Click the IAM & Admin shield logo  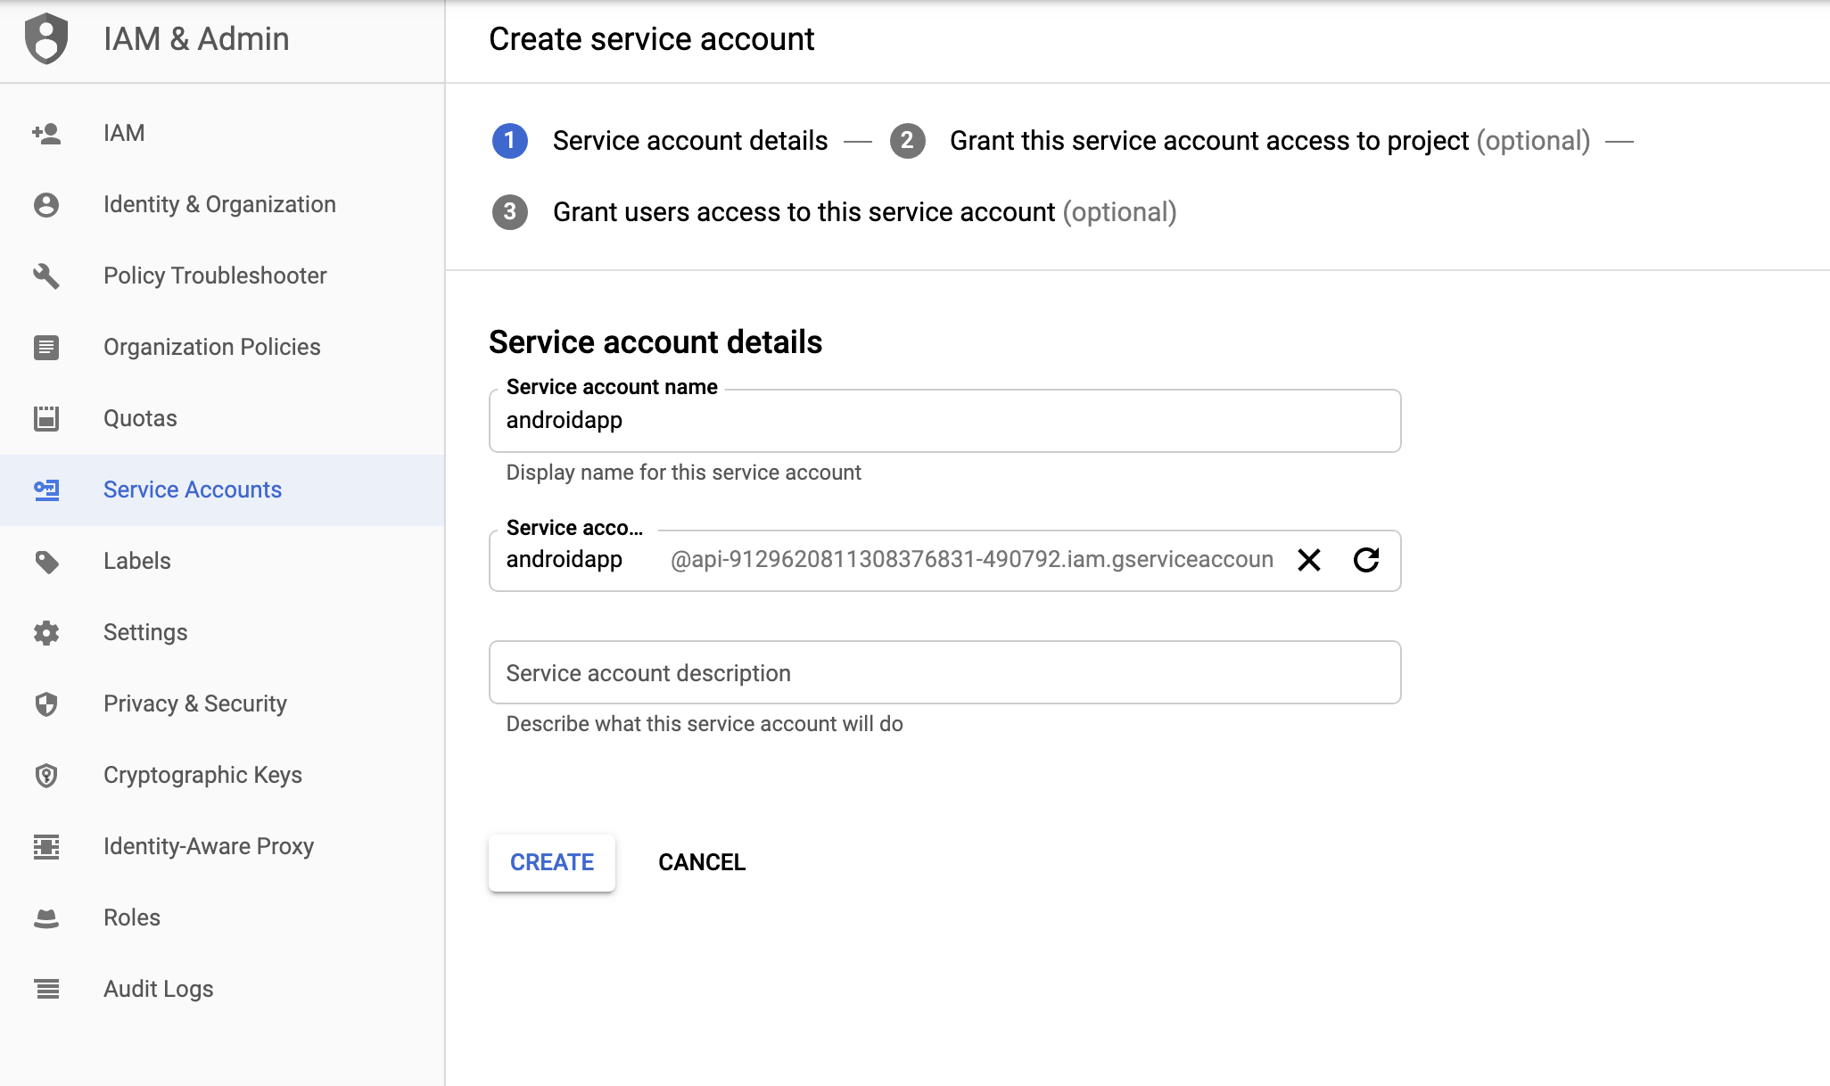(x=46, y=39)
